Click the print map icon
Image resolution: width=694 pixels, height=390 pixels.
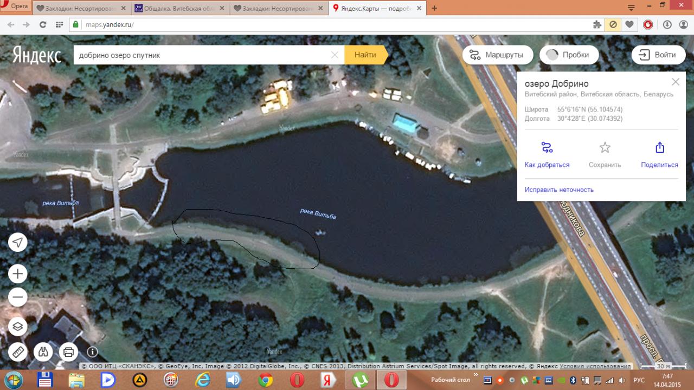coord(68,352)
